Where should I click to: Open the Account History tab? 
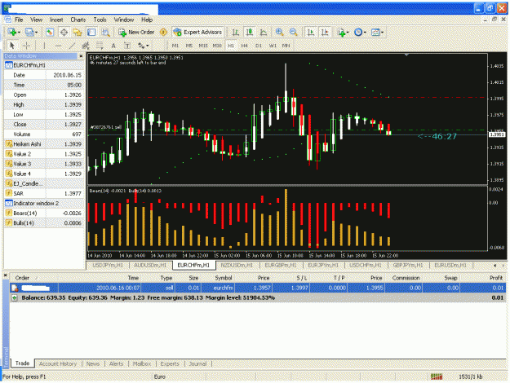pos(58,363)
